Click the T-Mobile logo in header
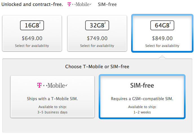 point(79,5)
